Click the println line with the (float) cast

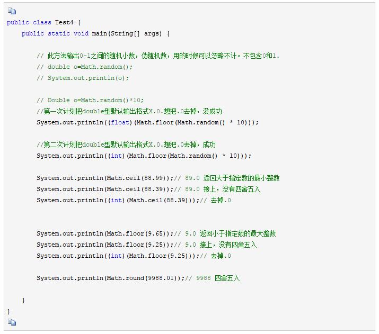(148, 122)
